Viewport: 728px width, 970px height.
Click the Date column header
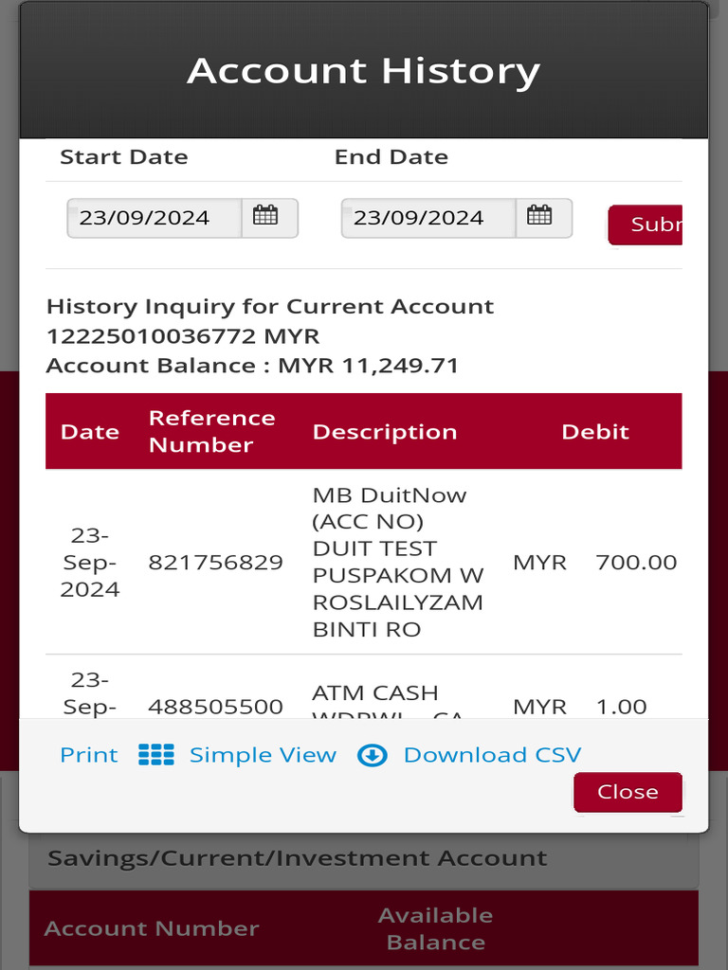(x=90, y=431)
